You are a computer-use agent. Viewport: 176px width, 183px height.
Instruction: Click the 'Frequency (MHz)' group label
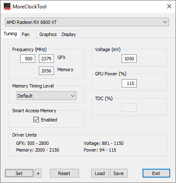tap(29, 49)
